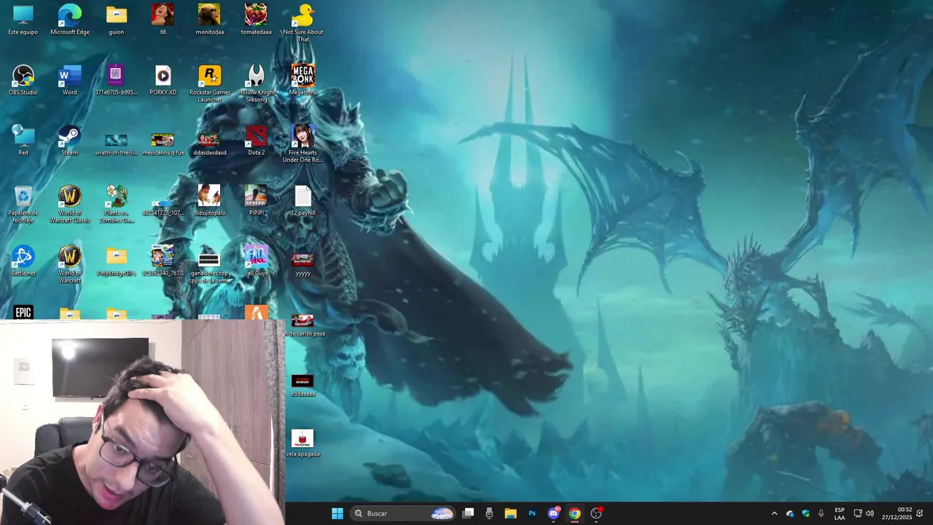Image resolution: width=933 pixels, height=525 pixels.
Task: Select the 525362340_761 image file
Action: coord(163,262)
